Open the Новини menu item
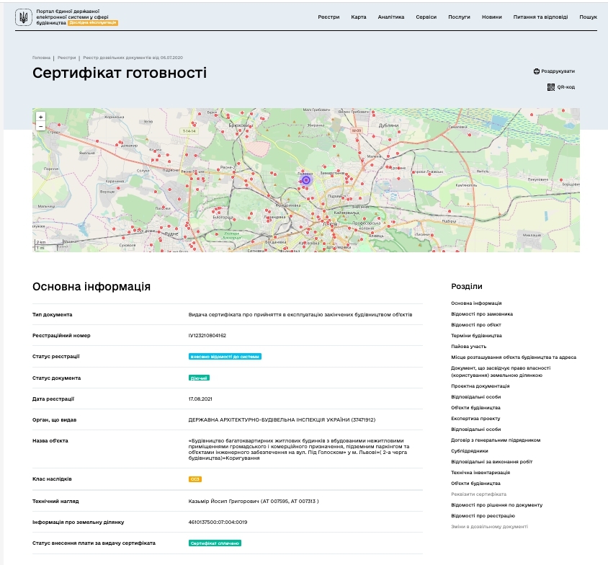Viewport: 608px width, 565px height. click(492, 17)
